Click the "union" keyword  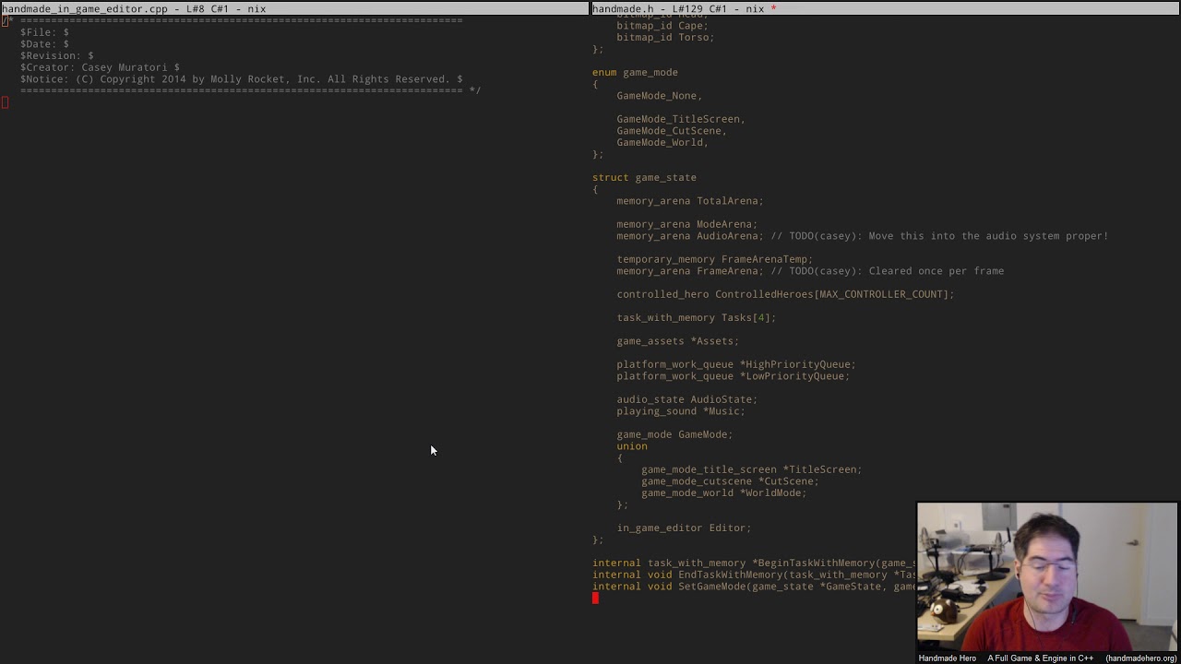pos(632,446)
